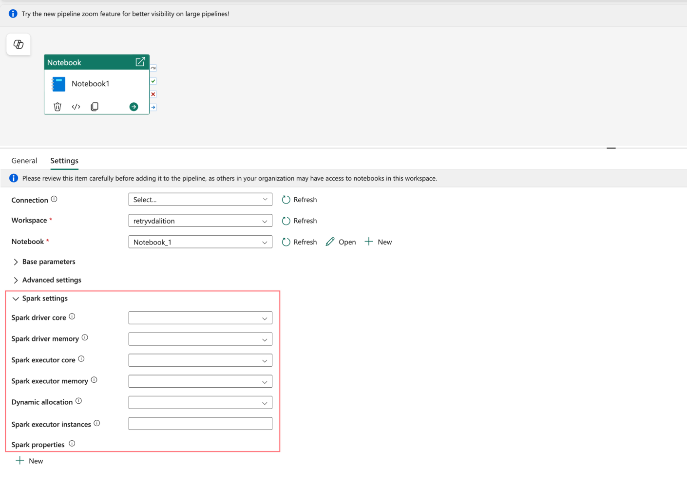The width and height of the screenshot is (687, 487).
Task: Expand Base parameters section
Action: click(x=44, y=262)
